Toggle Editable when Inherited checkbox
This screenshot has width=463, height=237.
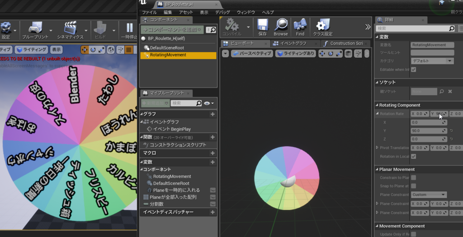click(414, 70)
